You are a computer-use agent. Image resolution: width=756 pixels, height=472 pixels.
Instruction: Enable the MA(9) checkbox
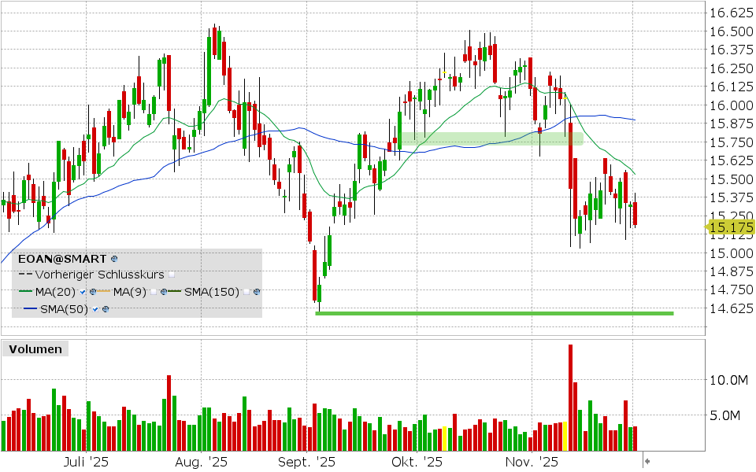[x=154, y=291]
